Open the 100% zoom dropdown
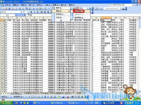The image size is (141, 105). (x=87, y=8)
